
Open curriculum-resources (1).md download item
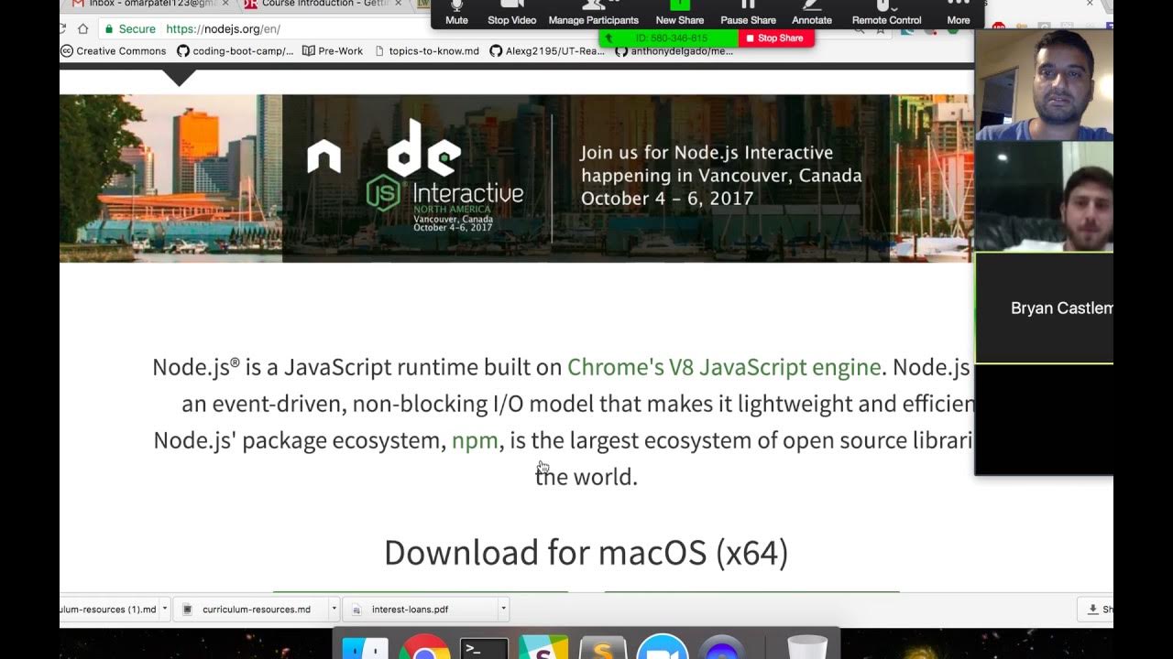(109, 610)
